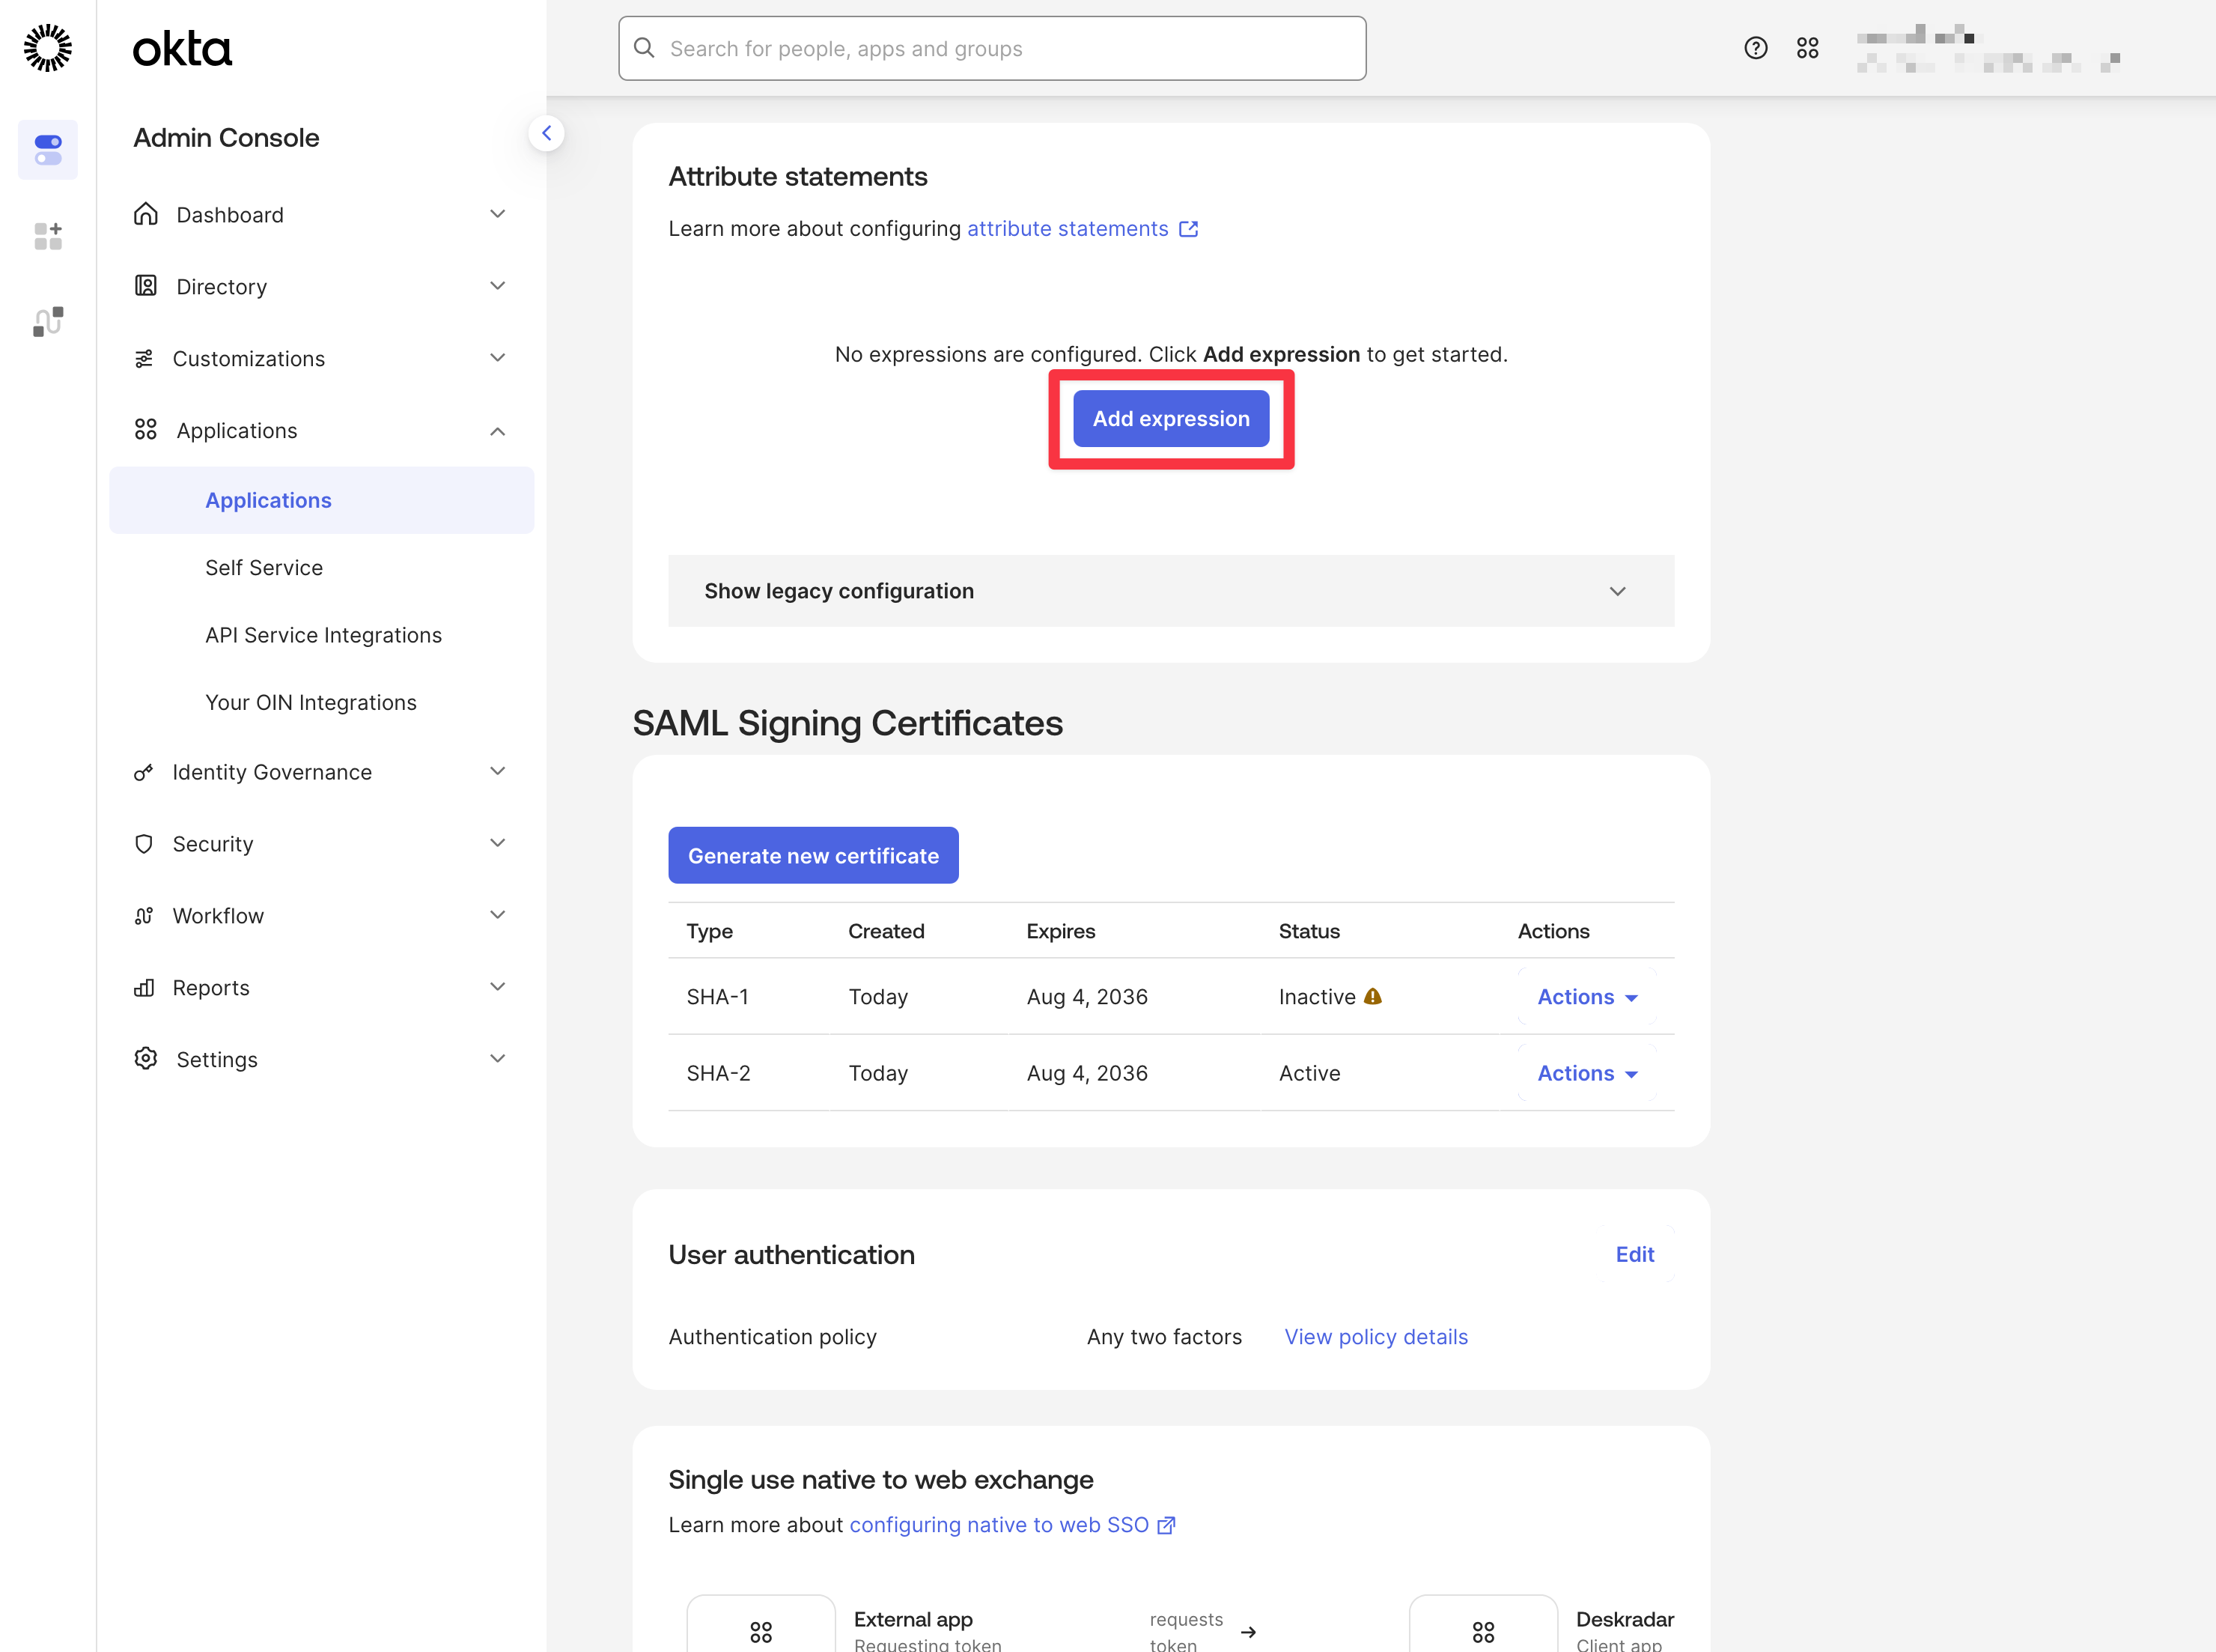Collapse sidebar using the chevron-left button
Viewport: 2216px width, 1652px height.
(x=547, y=133)
